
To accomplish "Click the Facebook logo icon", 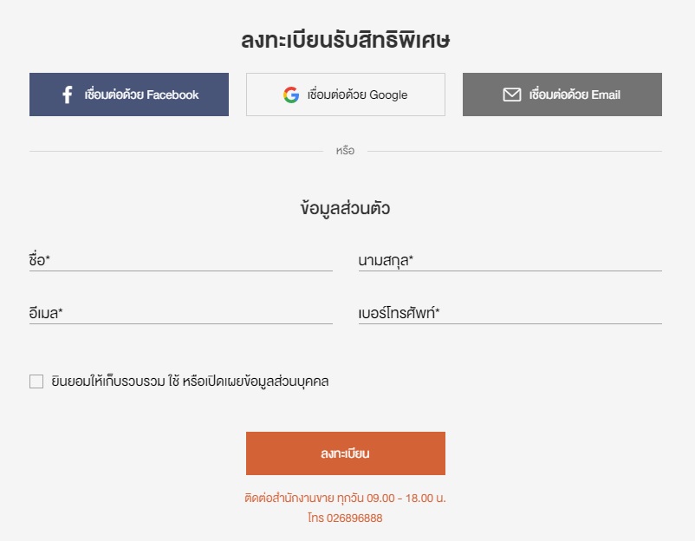I will click(68, 95).
